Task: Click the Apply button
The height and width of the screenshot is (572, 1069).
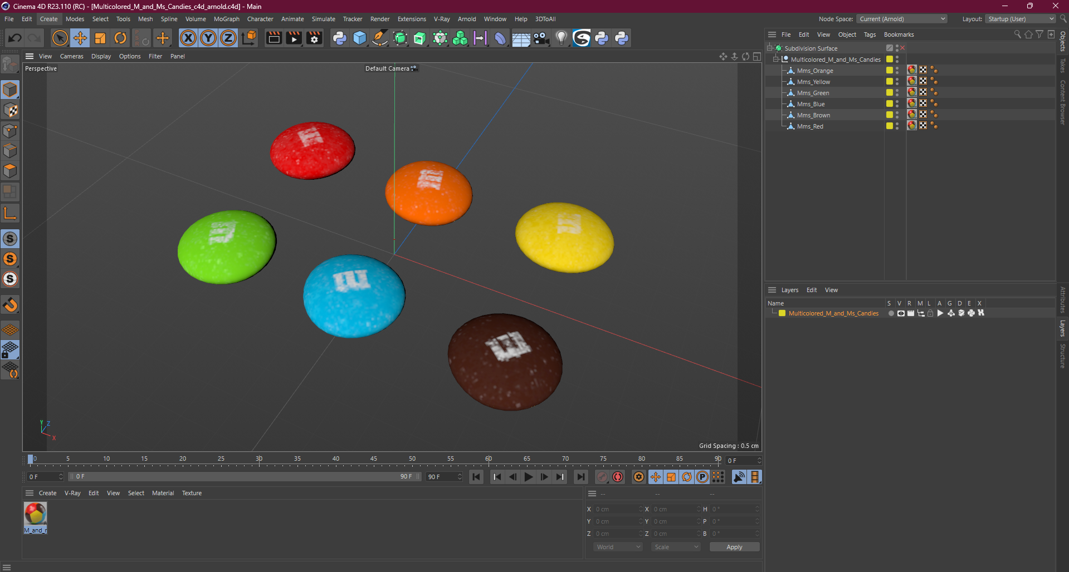Action: pyautogui.click(x=734, y=547)
